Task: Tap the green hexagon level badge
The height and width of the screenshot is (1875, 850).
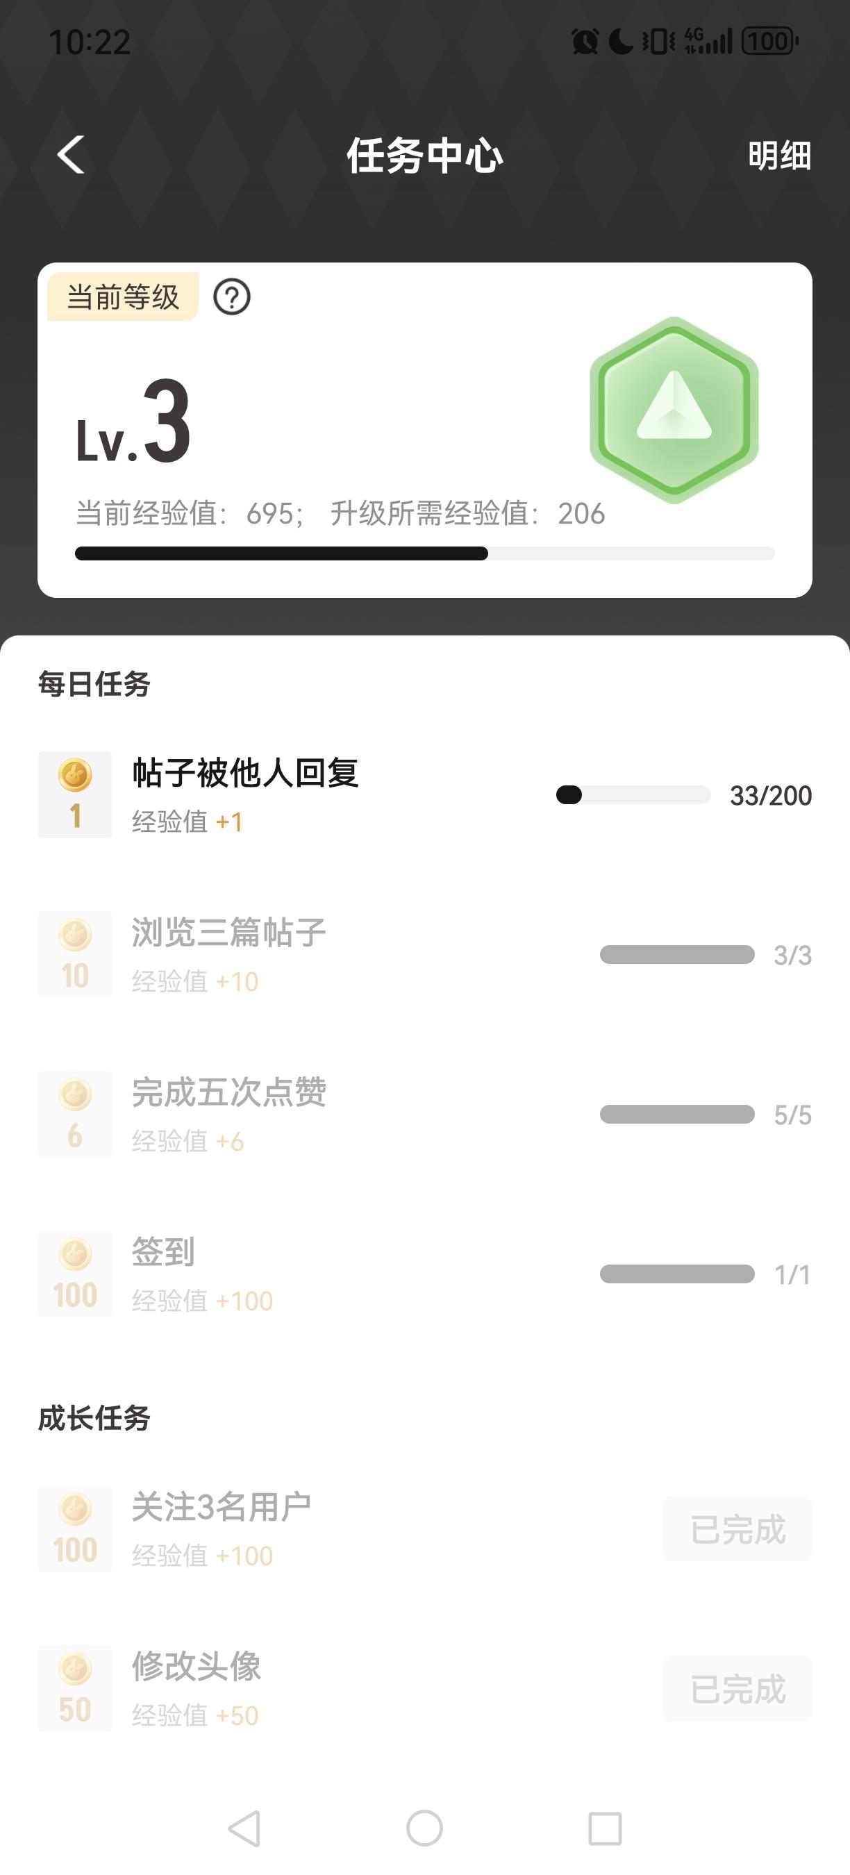Action: click(674, 410)
